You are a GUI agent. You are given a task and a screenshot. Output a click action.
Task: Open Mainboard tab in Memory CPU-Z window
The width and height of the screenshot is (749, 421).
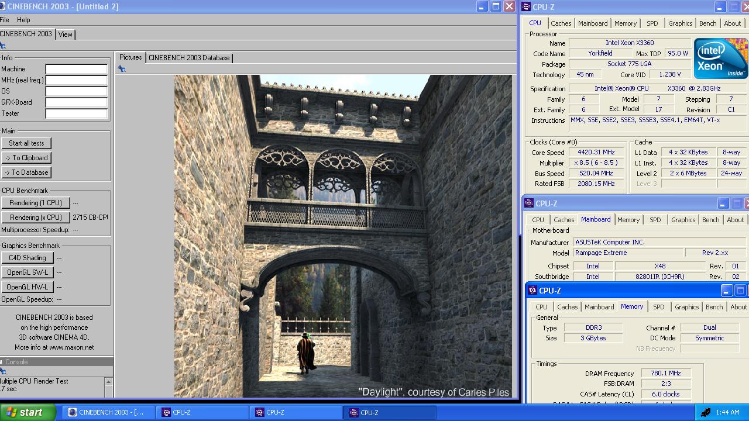click(599, 307)
